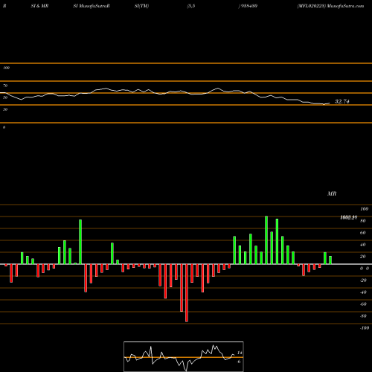Click the RSI axis label 70
372x372 pixels.
(x=5, y=86)
